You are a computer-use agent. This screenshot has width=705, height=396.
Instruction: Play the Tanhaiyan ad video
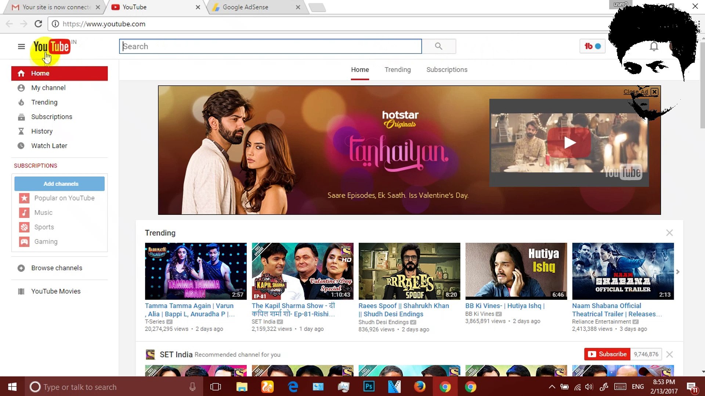pyautogui.click(x=569, y=143)
